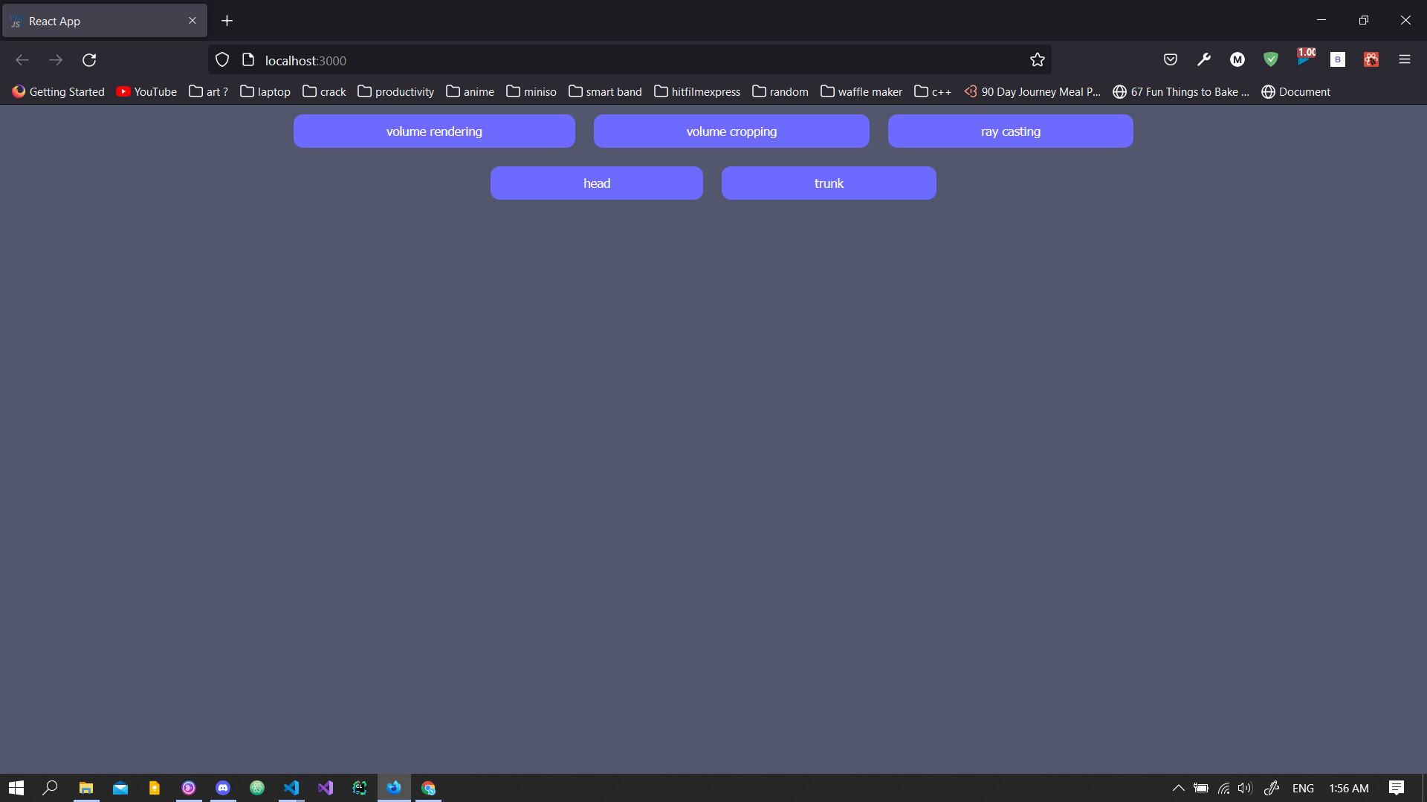Open the YouTube bookmark
The width and height of the screenshot is (1427, 802).
coord(146,91)
